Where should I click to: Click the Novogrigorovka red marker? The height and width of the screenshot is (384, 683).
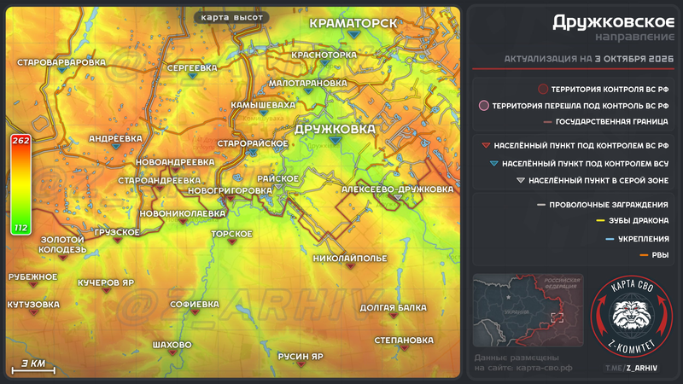click(231, 199)
